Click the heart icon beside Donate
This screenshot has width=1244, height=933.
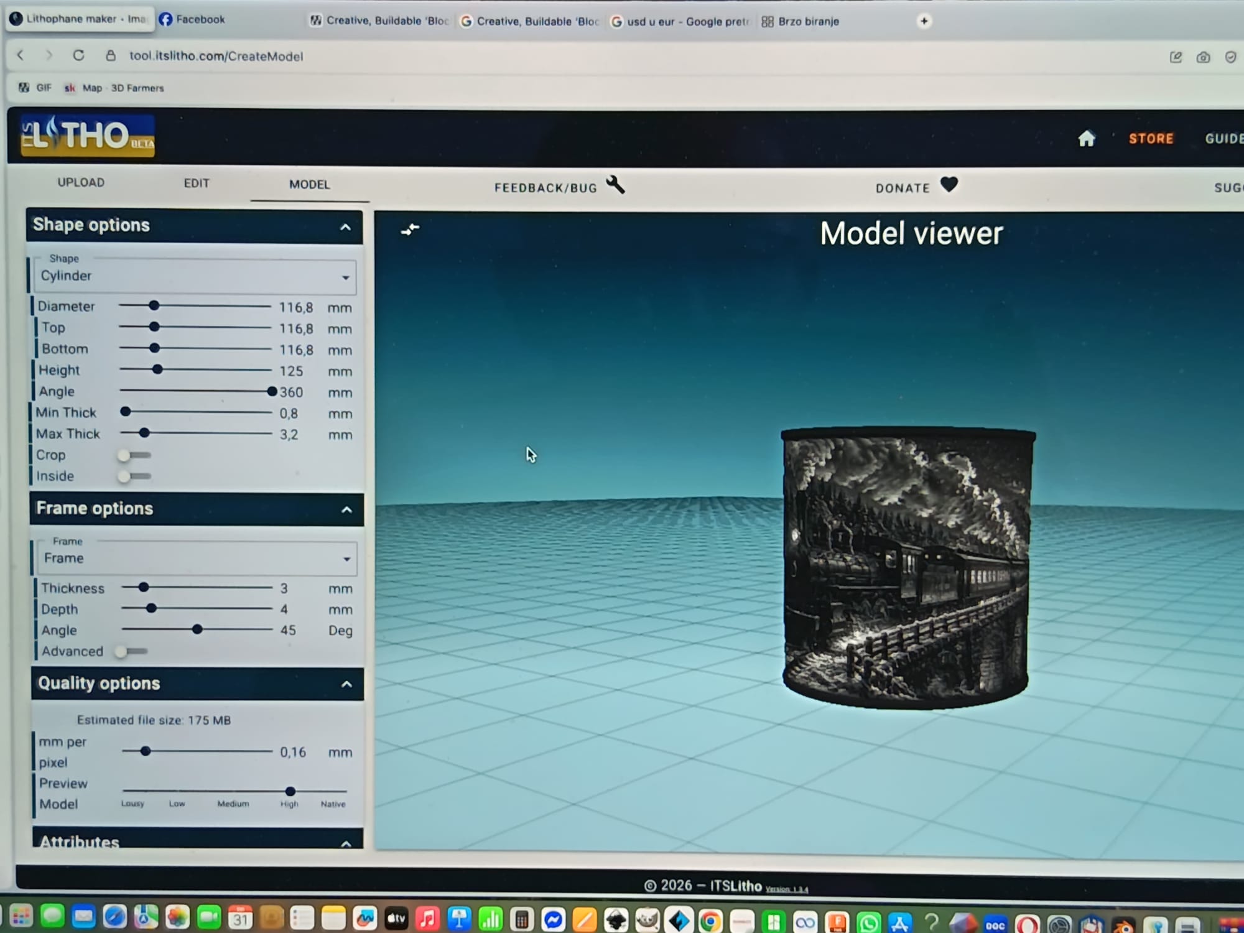coord(949,185)
